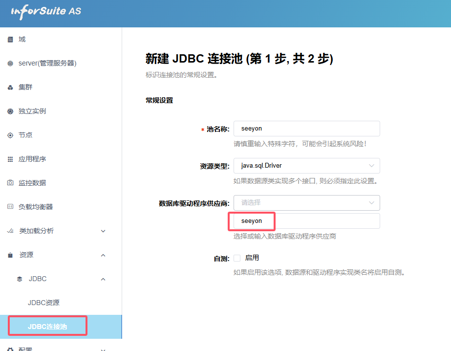Click the 域 sidebar icon

10,40
